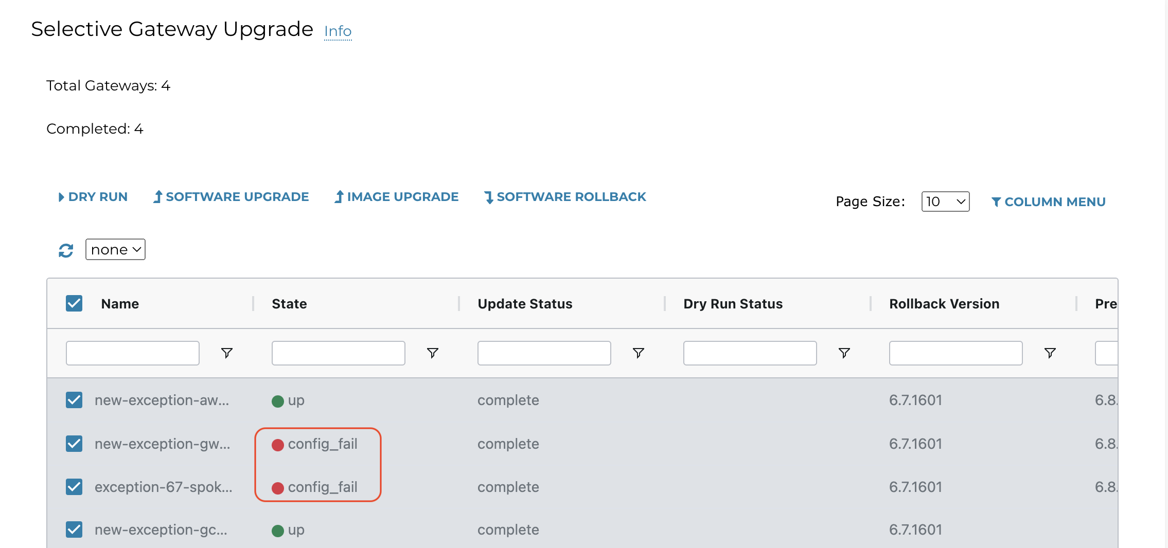Uncheck the new-exception-gw row checkbox
This screenshot has height=548, width=1168.
click(x=74, y=444)
